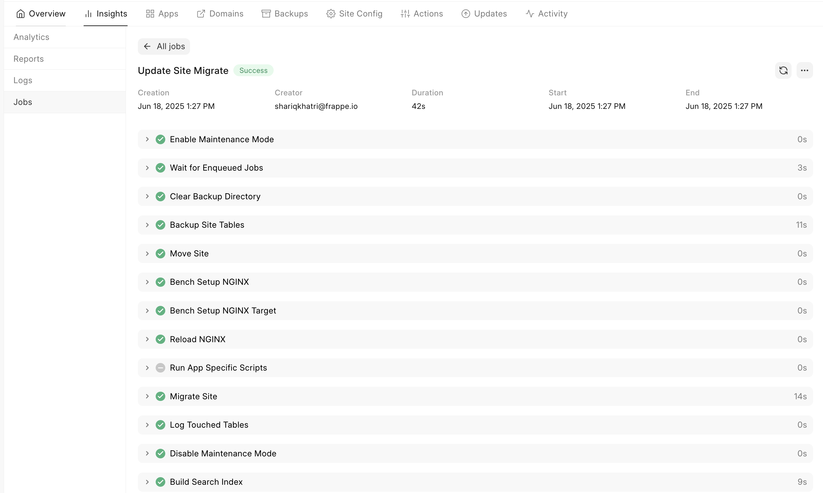Open the Activity tab

click(x=546, y=14)
